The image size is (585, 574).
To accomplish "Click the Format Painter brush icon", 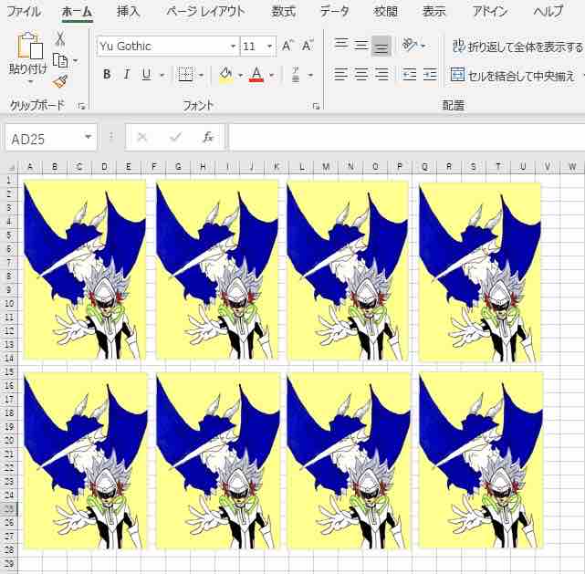I will (x=60, y=81).
